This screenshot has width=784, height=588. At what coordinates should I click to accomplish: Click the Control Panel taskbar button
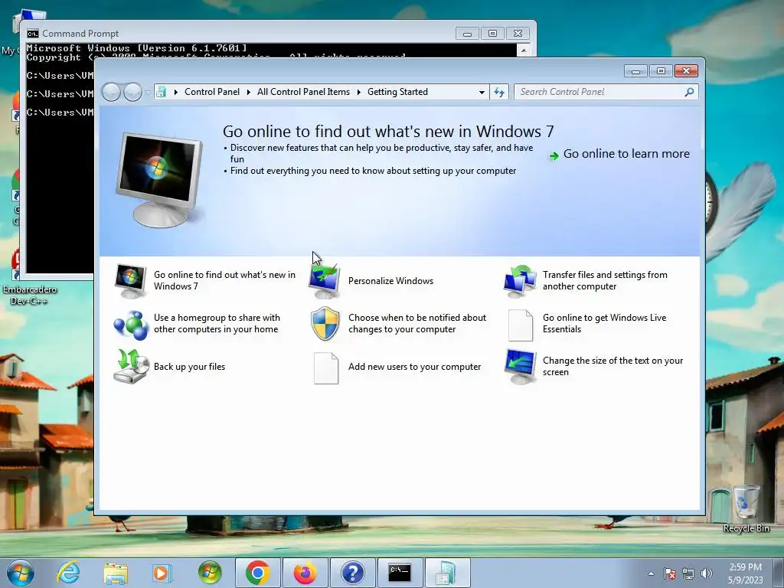[x=447, y=573]
